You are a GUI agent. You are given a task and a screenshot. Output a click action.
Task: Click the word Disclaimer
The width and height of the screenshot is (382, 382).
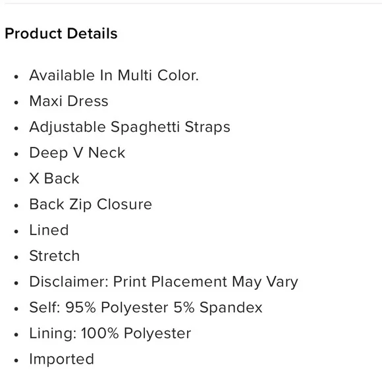pyautogui.click(x=68, y=282)
